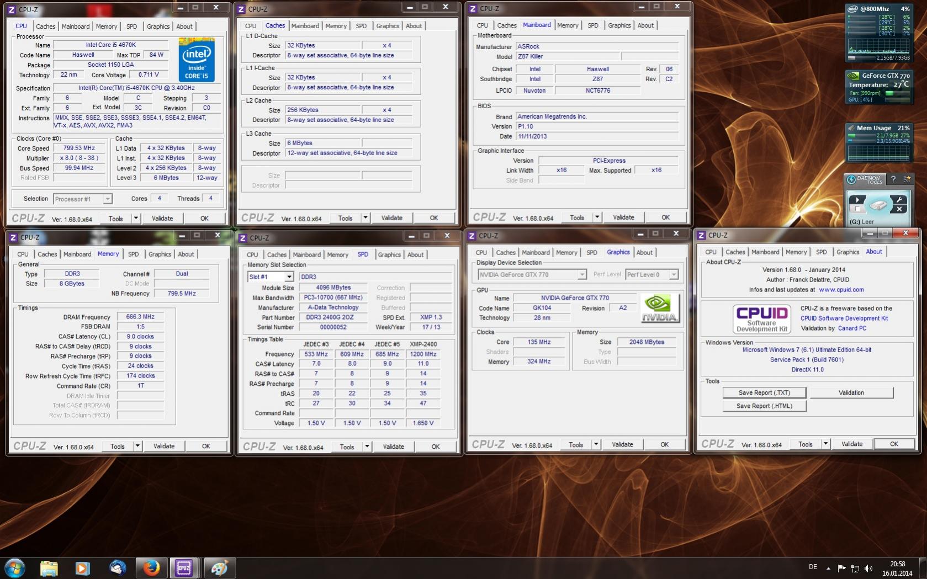
Task: Show hidden system tray icons arrow
Action: point(828,568)
